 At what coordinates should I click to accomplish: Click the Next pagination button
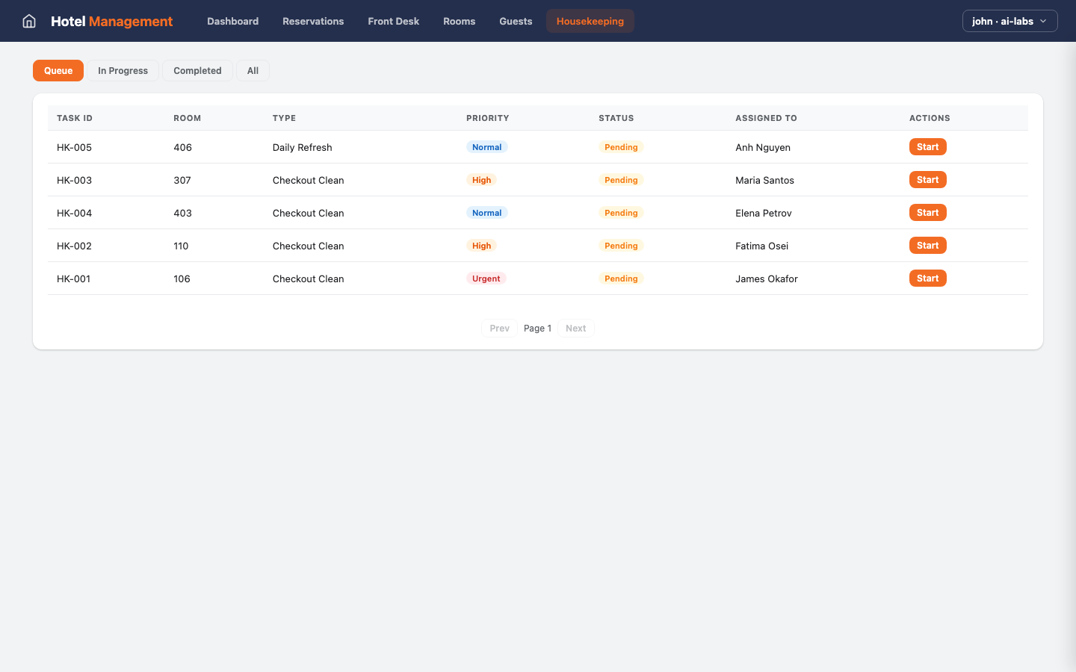[x=575, y=329]
